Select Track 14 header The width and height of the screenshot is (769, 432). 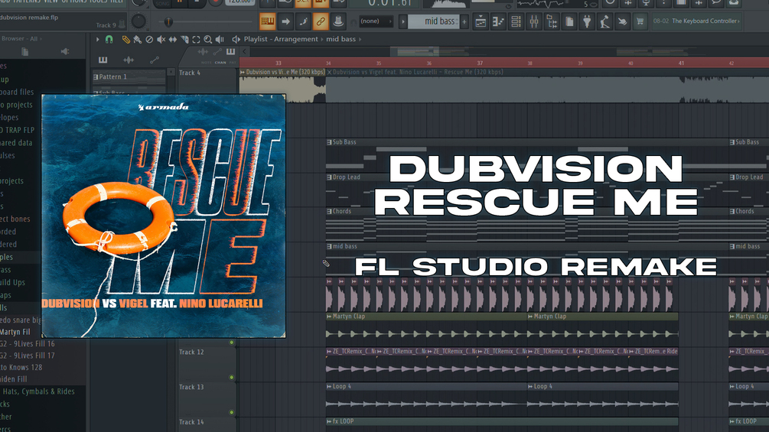pos(207,424)
